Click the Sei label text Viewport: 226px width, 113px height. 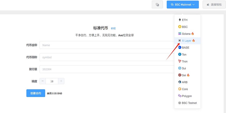point(184,75)
